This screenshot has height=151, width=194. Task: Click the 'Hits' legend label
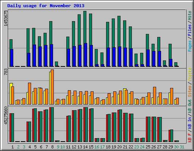190,15
